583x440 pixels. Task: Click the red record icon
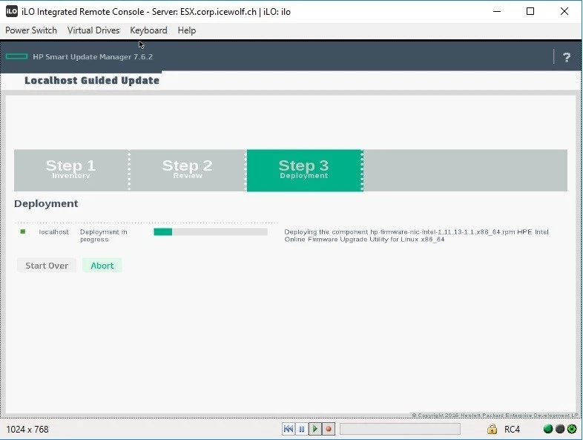[x=329, y=429]
